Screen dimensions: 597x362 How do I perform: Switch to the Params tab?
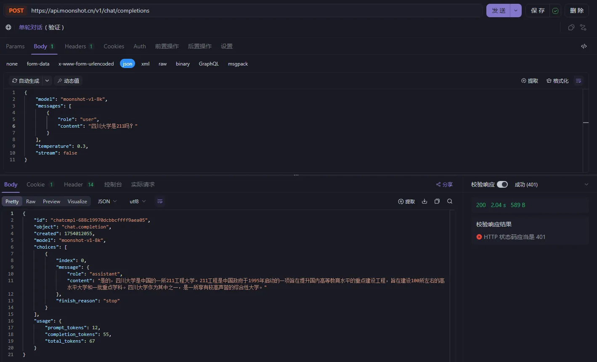[x=15, y=46]
